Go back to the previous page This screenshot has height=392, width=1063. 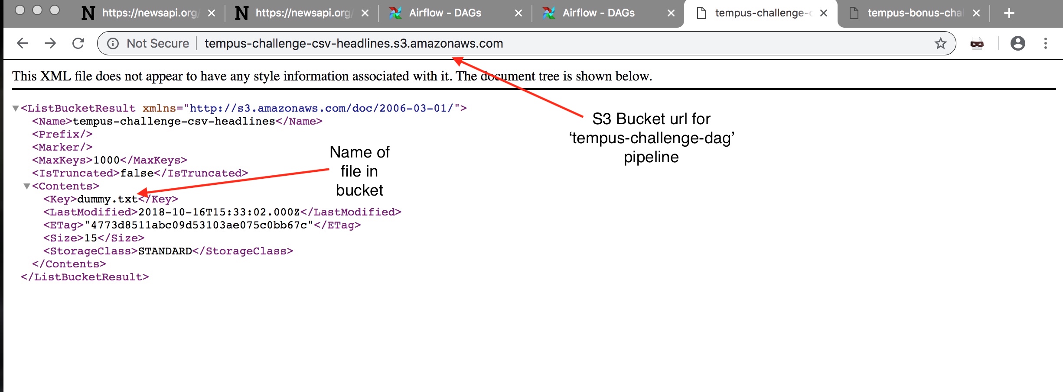[22, 43]
